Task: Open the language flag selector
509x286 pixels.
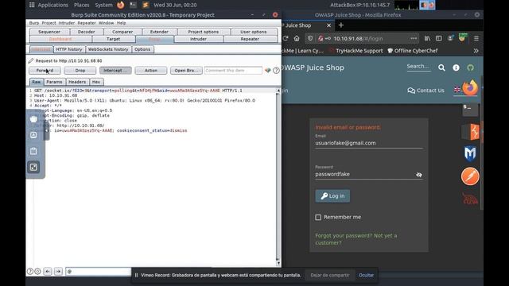Action: [x=457, y=90]
